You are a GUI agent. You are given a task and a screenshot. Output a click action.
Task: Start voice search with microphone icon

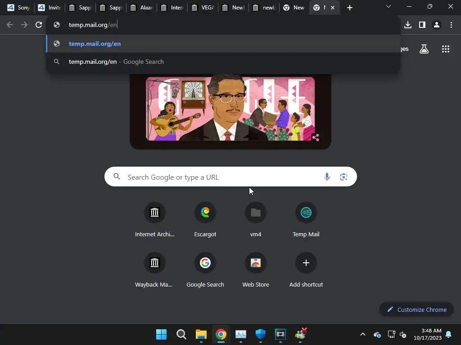click(327, 177)
